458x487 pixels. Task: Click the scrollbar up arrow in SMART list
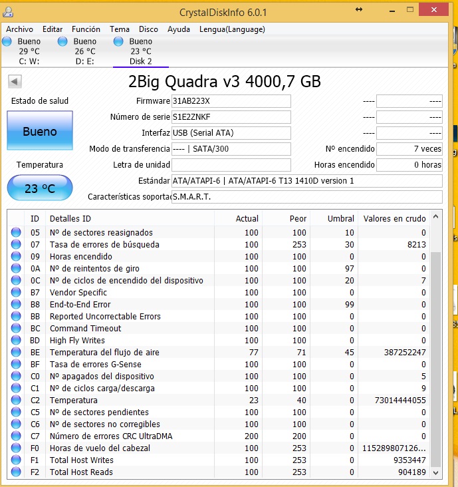pos(435,216)
